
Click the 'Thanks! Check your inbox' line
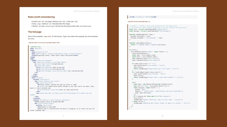tap(158, 100)
